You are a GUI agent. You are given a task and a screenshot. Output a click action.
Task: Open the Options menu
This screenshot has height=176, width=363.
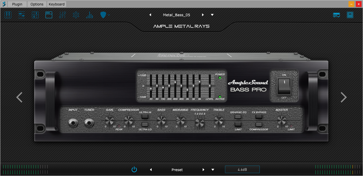click(37, 4)
